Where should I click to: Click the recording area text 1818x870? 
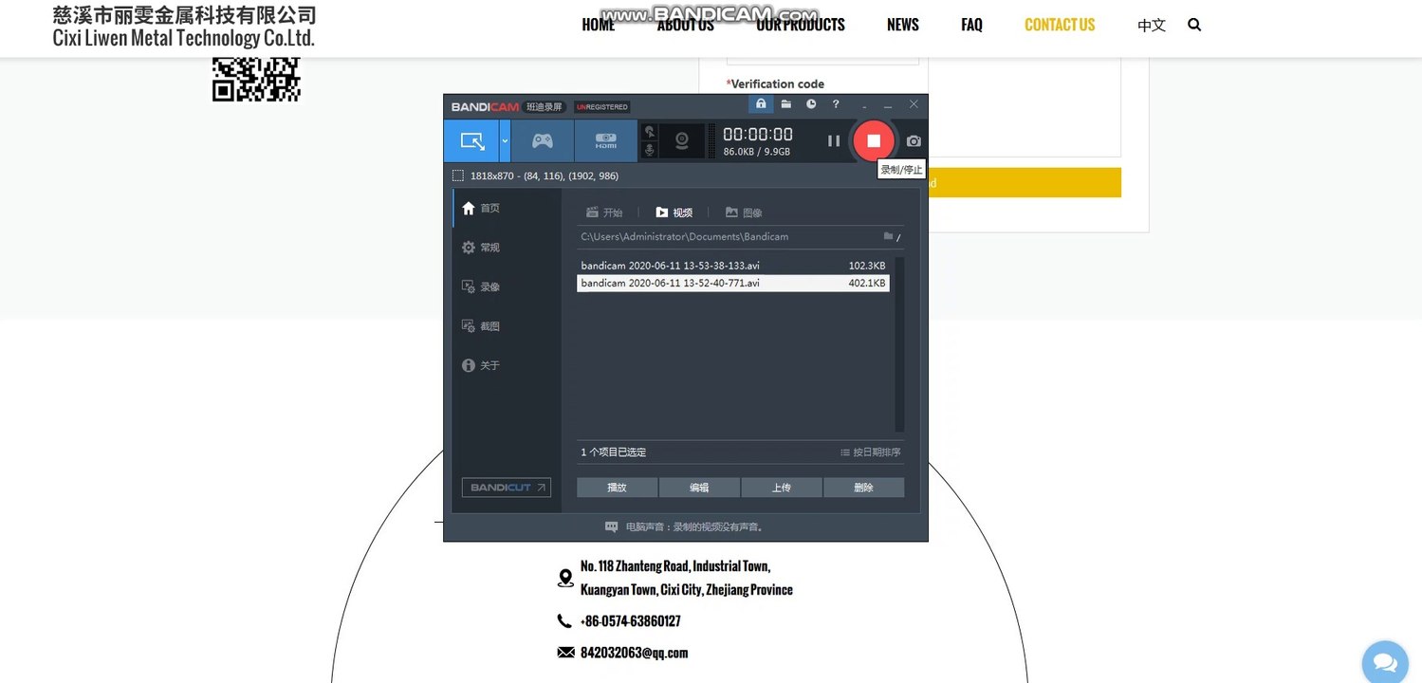(x=544, y=175)
